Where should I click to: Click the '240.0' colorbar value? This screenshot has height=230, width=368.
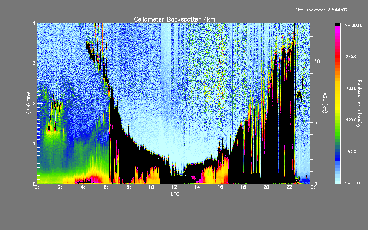(x=351, y=57)
